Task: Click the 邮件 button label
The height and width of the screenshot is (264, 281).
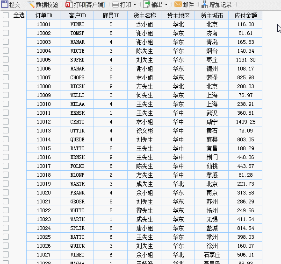Action: pos(188,5)
